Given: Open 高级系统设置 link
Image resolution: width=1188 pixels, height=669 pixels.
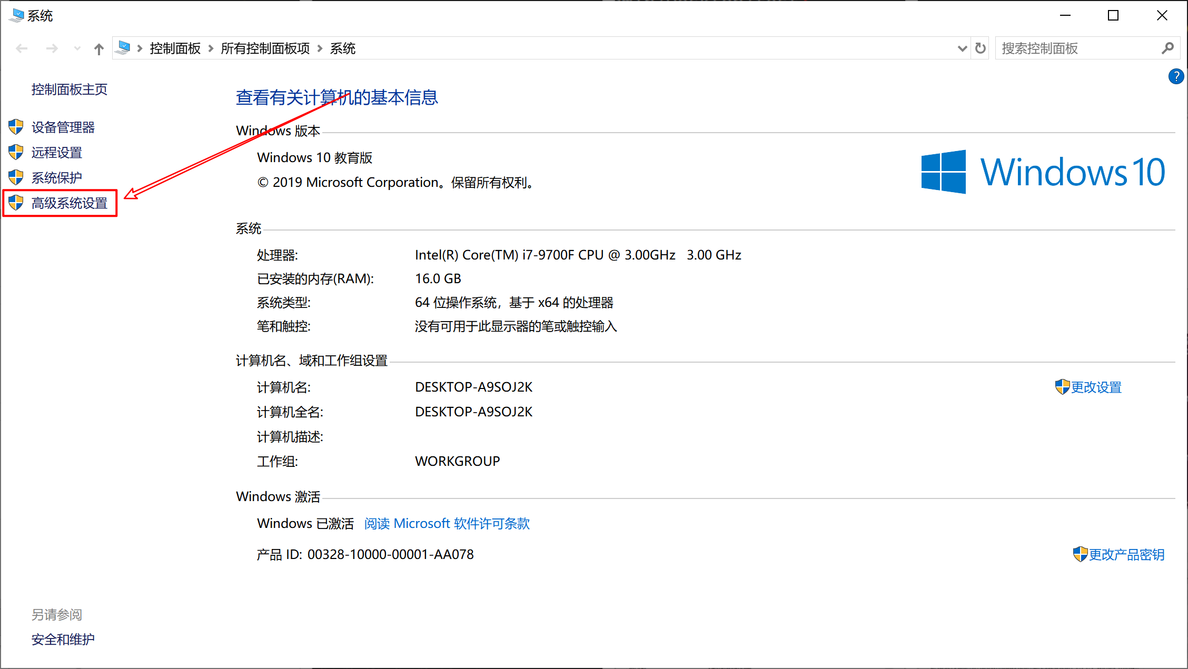Looking at the screenshot, I should [x=70, y=203].
